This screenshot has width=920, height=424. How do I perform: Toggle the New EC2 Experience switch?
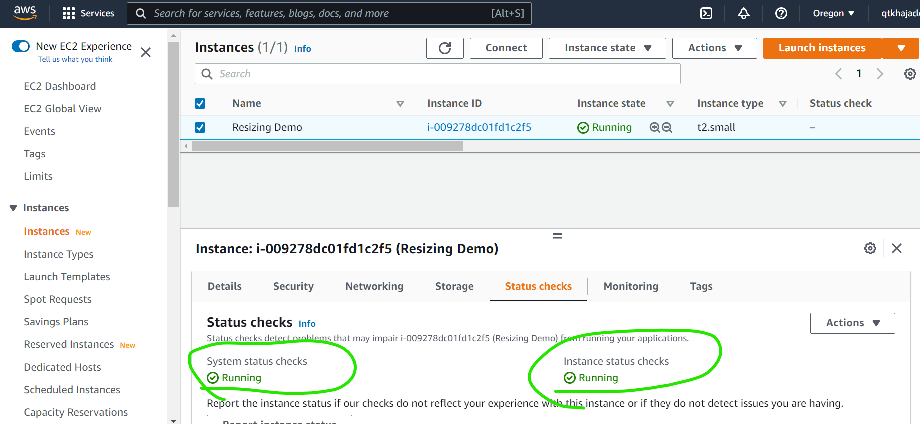point(21,46)
